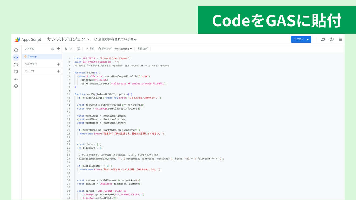Click the ライブラリ section label
The image size is (356, 200).
(x=31, y=64)
